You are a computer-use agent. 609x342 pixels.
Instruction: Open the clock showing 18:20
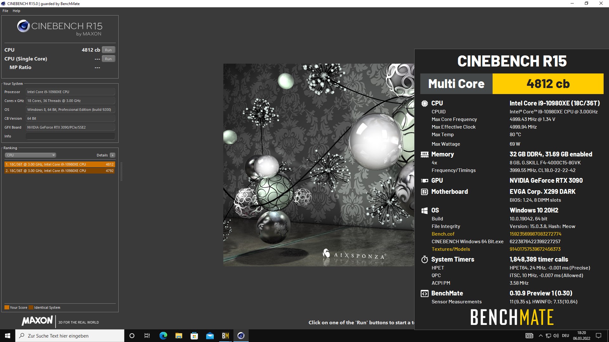[x=582, y=336]
